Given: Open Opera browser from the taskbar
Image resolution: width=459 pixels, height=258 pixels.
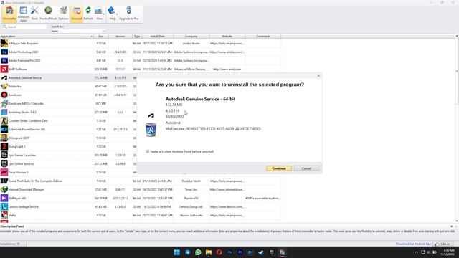Looking at the screenshot, I should pos(219,252).
